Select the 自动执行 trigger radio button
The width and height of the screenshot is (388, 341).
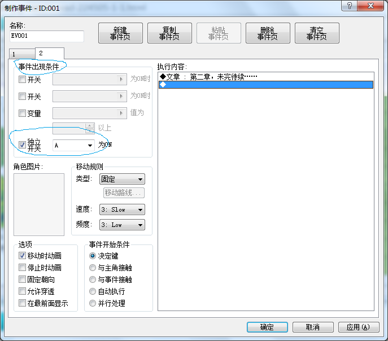(93, 291)
